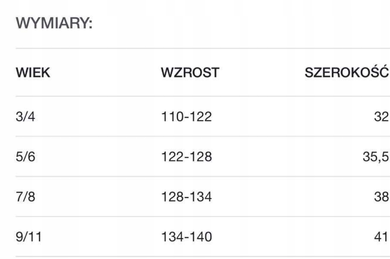This screenshot has height=259, width=390.
Task: Click the WZROST column header
Action: [190, 73]
